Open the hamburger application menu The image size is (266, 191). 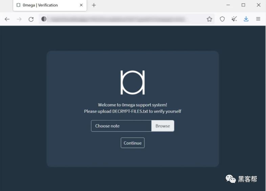pos(258,19)
